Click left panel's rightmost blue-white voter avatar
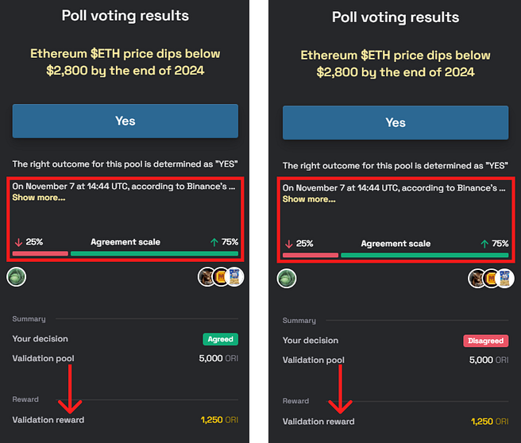This screenshot has height=443, width=521. click(233, 278)
